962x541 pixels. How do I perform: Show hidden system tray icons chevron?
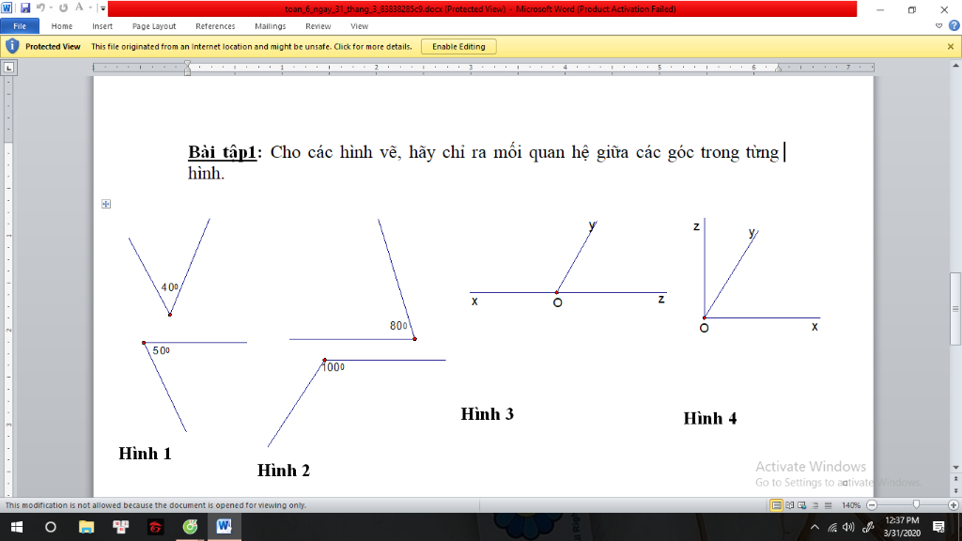pos(815,527)
